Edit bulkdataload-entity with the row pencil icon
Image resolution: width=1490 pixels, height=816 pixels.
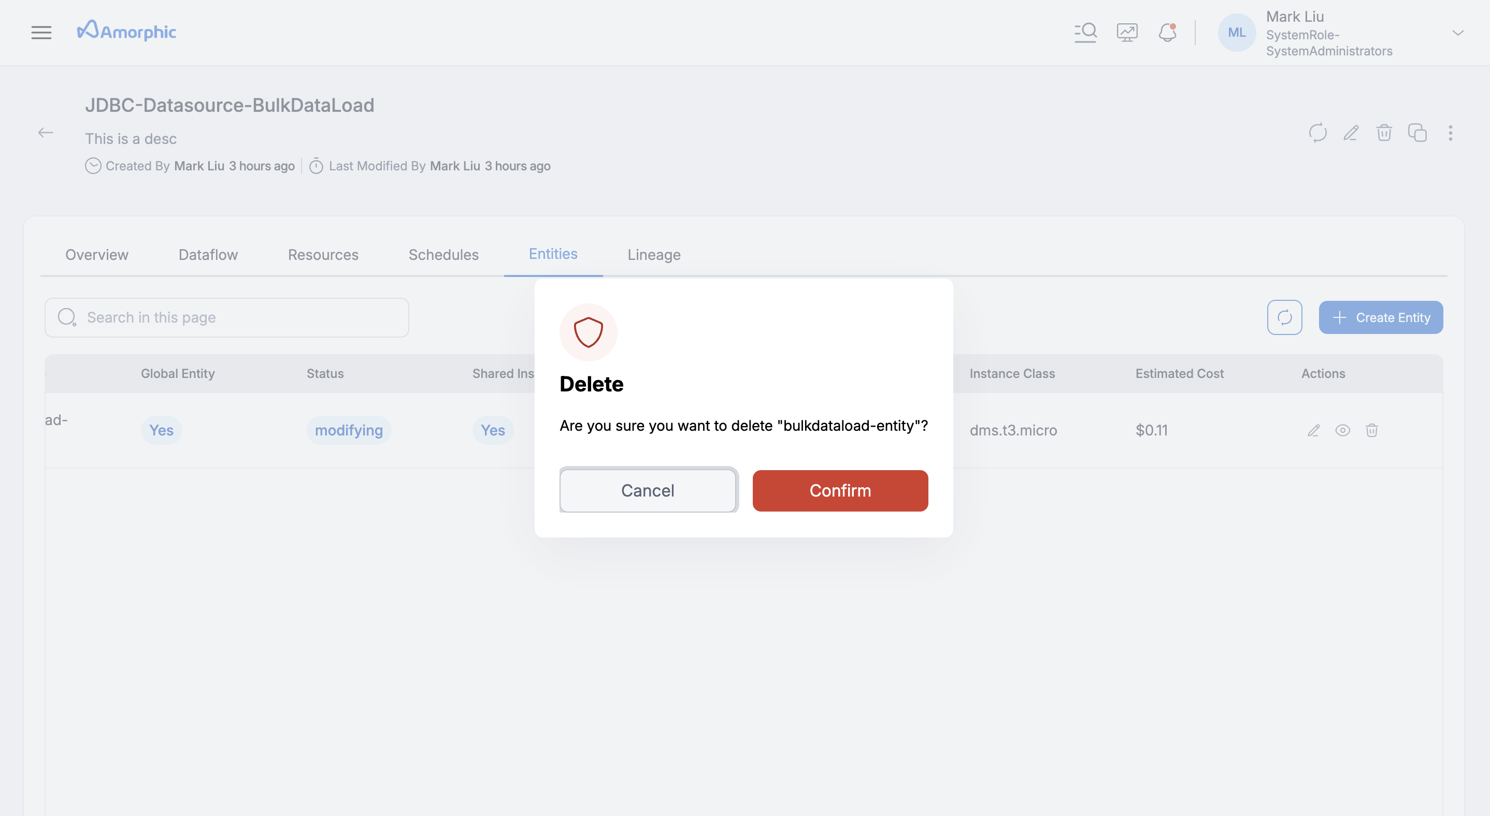(1313, 430)
